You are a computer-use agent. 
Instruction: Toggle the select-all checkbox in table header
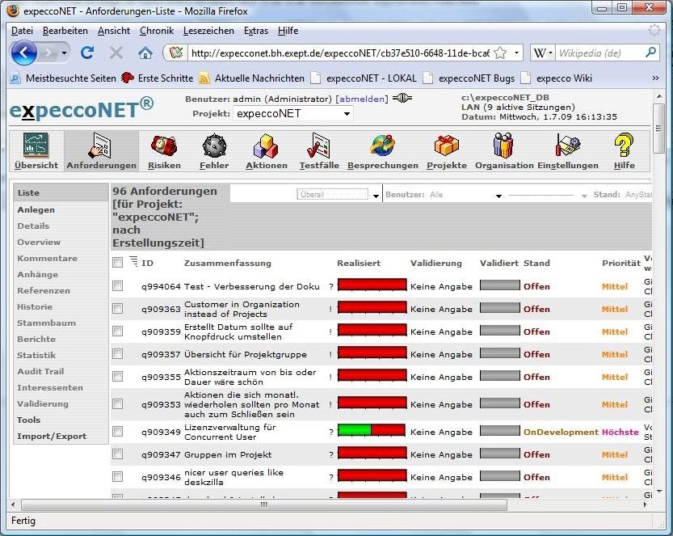pos(118,263)
